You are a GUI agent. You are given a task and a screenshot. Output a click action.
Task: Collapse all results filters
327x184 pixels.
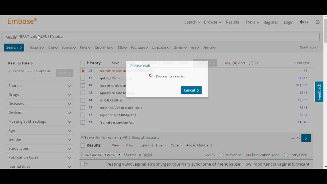coord(40,71)
